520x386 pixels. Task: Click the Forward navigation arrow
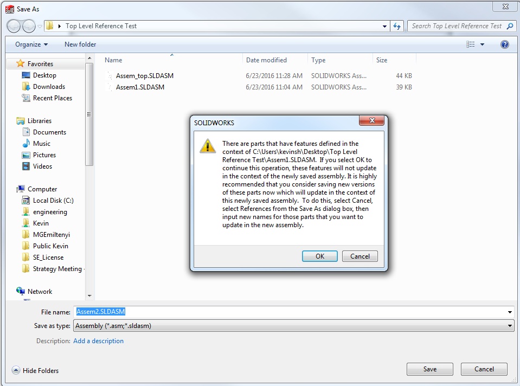[29, 26]
